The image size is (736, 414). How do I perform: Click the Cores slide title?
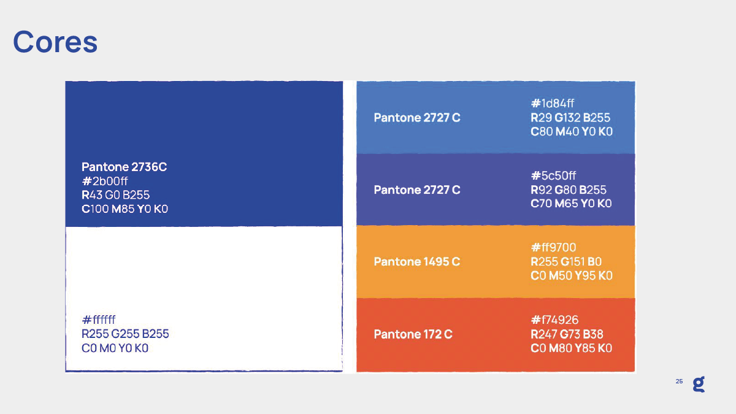click(55, 42)
